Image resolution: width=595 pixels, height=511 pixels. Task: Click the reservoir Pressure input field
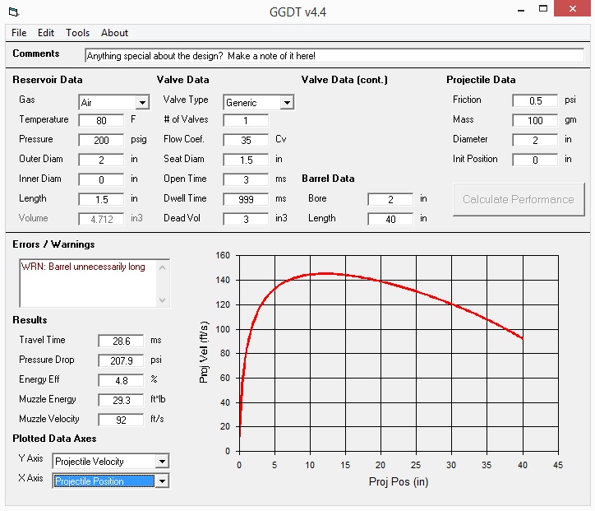(x=101, y=140)
